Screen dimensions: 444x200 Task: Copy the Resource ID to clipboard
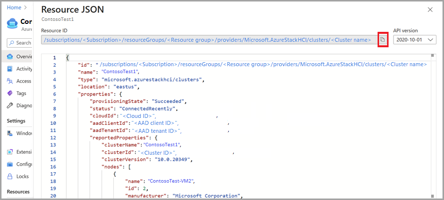point(383,39)
